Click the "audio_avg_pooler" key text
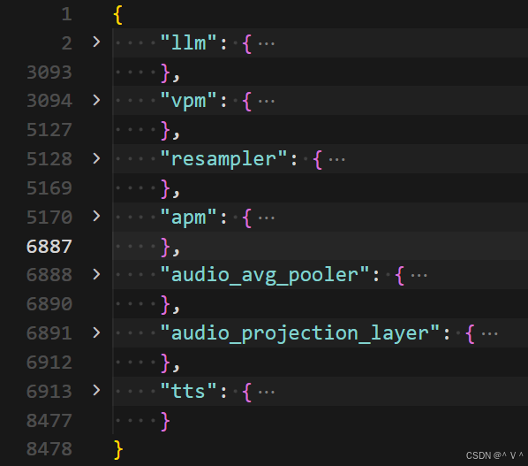528x466 pixels. click(x=265, y=275)
